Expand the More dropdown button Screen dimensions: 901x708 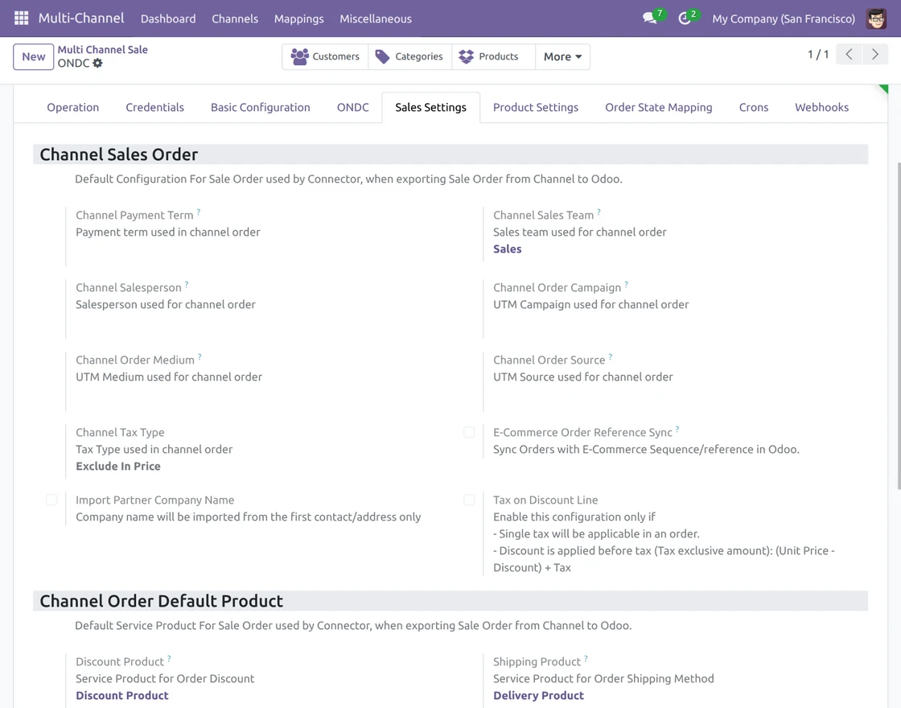(562, 56)
